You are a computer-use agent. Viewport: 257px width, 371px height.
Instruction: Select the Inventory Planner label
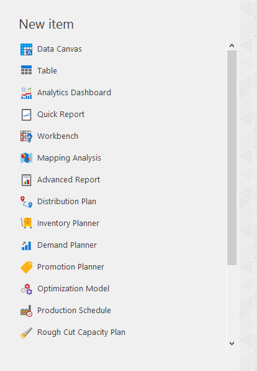pos(68,223)
